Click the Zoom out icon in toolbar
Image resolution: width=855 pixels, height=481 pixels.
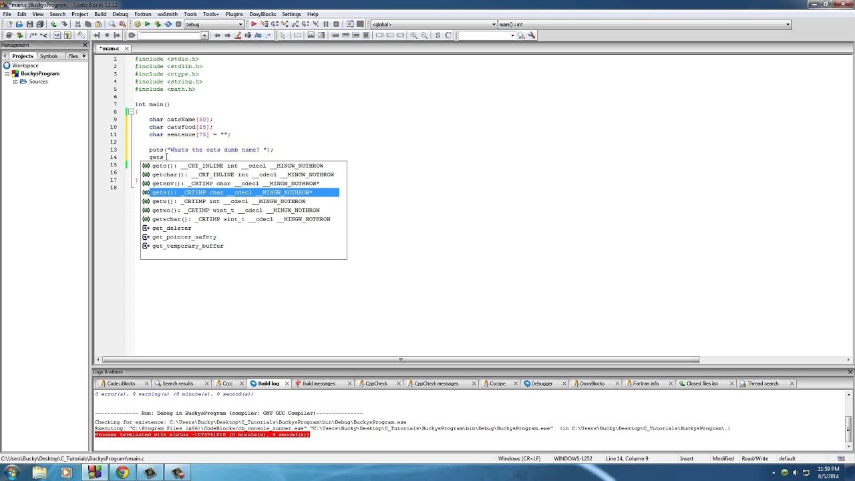click(x=424, y=35)
